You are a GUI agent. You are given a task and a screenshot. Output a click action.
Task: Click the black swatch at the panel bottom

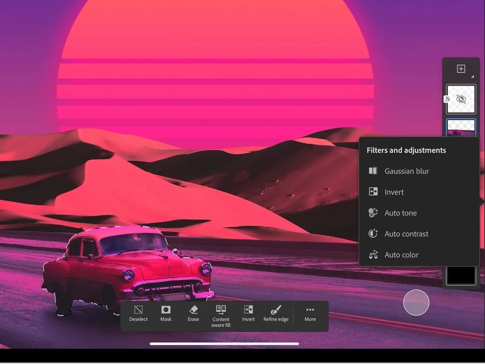[461, 275]
